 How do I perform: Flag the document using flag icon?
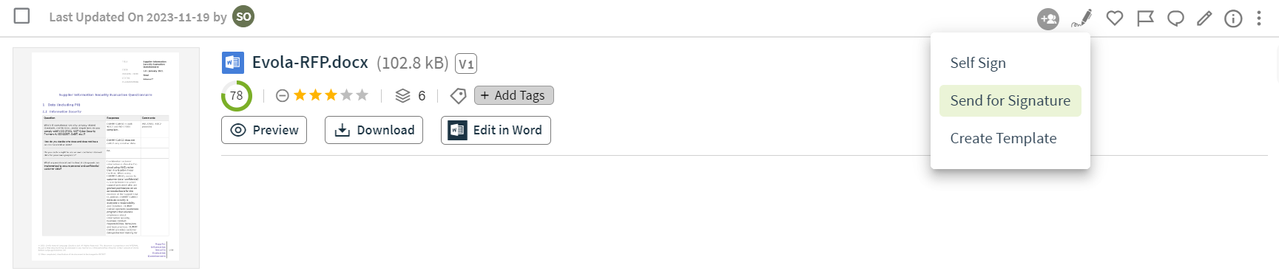pyautogui.click(x=1145, y=18)
